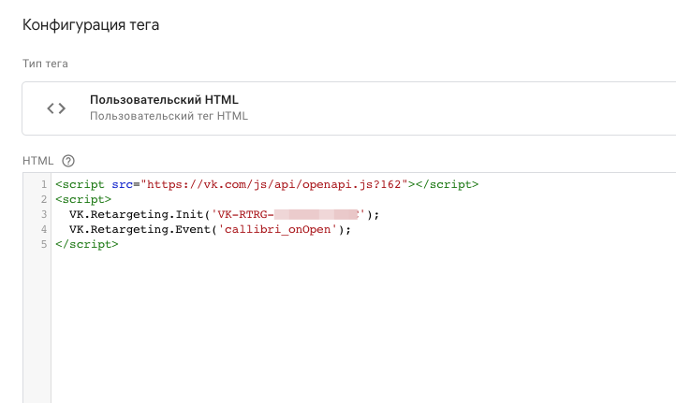Click the Пользовательский тег HTML subtitle
The width and height of the screenshot is (676, 403).
coord(169,117)
